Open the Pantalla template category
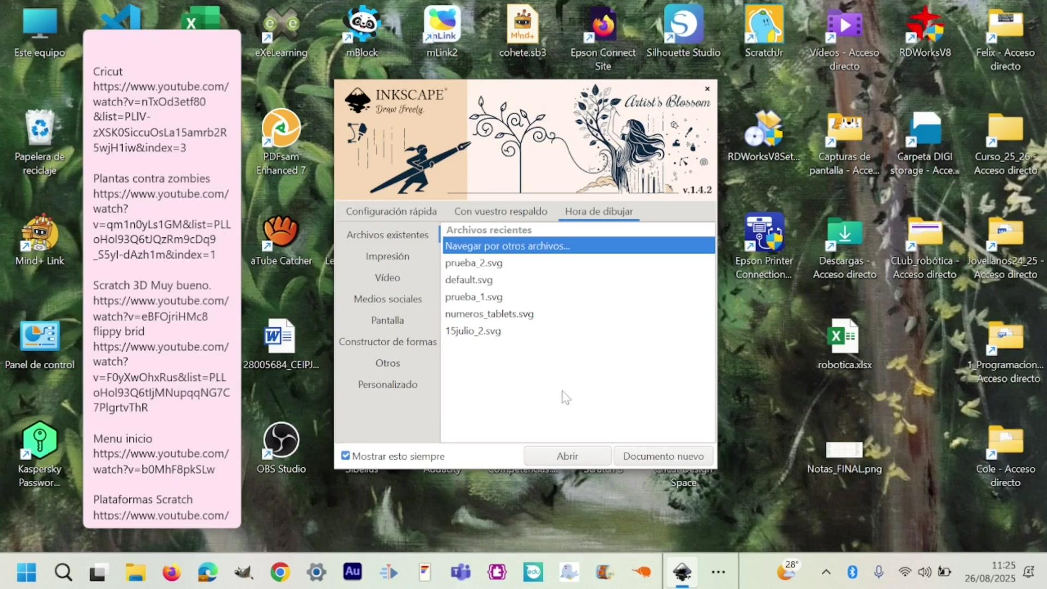Viewport: 1047px width, 589px height. tap(388, 320)
